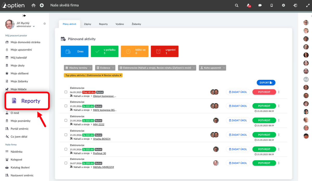Open the chat bubble icon
The height and width of the screenshot is (181, 312).
click(x=260, y=5)
